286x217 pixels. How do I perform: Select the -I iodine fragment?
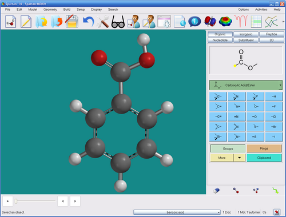(274, 137)
